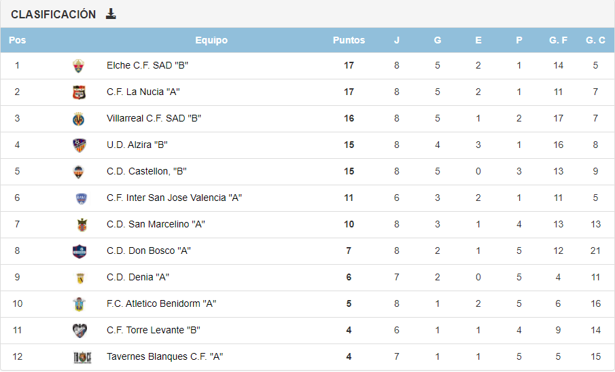
Task: Click the U.D. Alzira team crest
Action: 79,145
